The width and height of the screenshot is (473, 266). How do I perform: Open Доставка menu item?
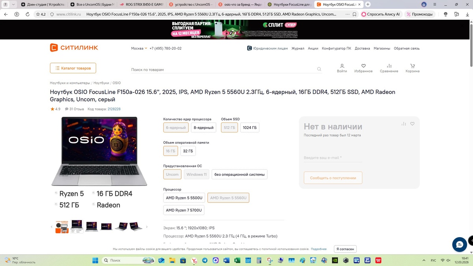362,48
